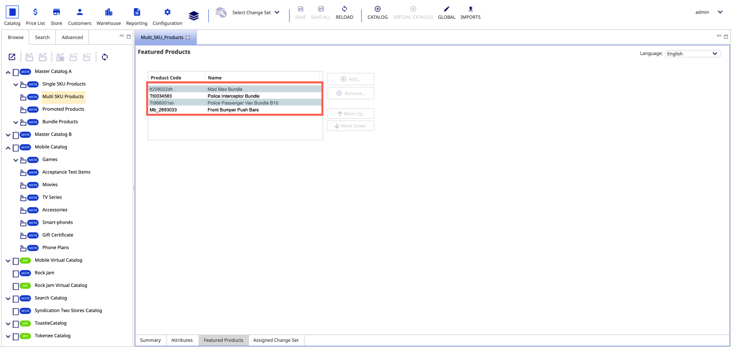The image size is (731, 348).
Task: Check the Rock Jam catalog checkbox
Action: pos(16,274)
